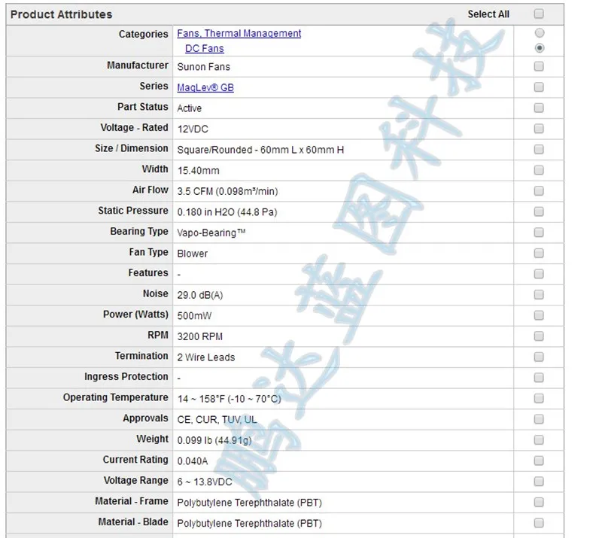The height and width of the screenshot is (538, 602).
Task: Tick the RPM 3200 checkbox
Action: (539, 336)
